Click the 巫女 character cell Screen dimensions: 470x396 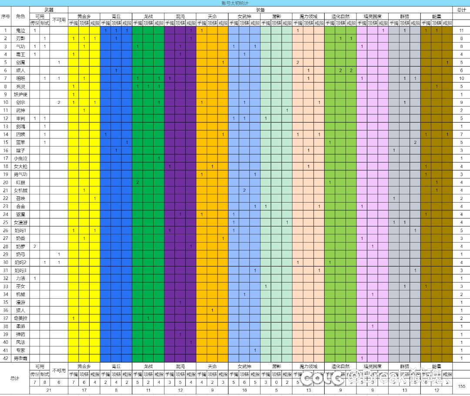tap(20, 286)
